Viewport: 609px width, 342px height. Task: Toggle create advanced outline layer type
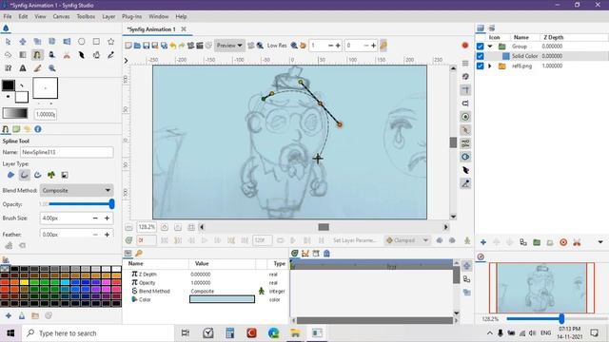[x=38, y=175]
